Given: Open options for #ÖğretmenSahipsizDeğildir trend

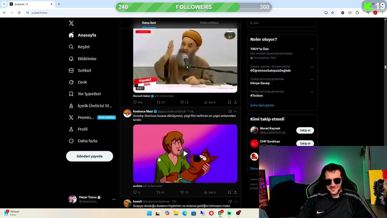Looking at the screenshot, I should [x=312, y=67].
